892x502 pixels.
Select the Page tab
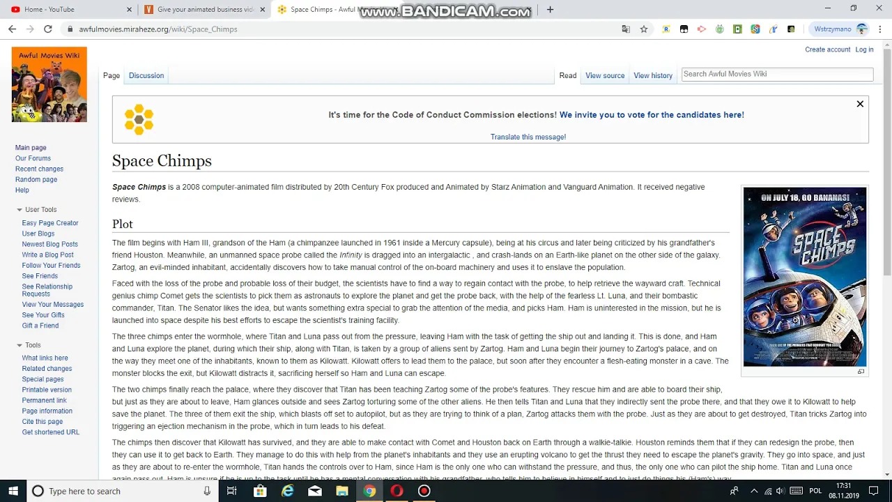coord(111,75)
